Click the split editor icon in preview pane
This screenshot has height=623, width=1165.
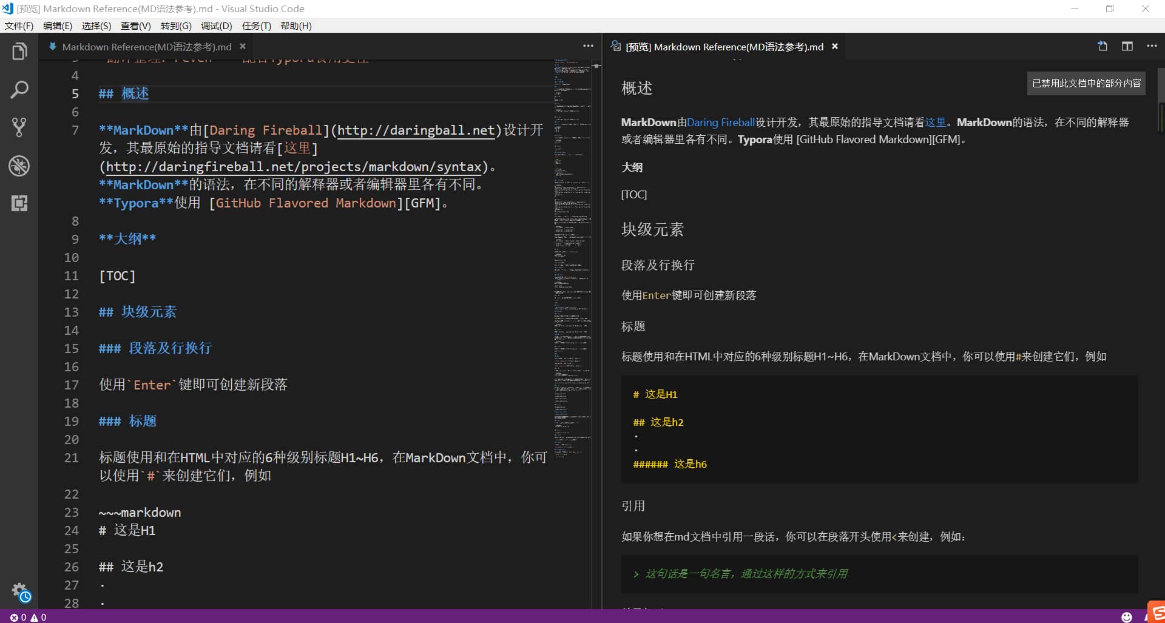[x=1127, y=46]
